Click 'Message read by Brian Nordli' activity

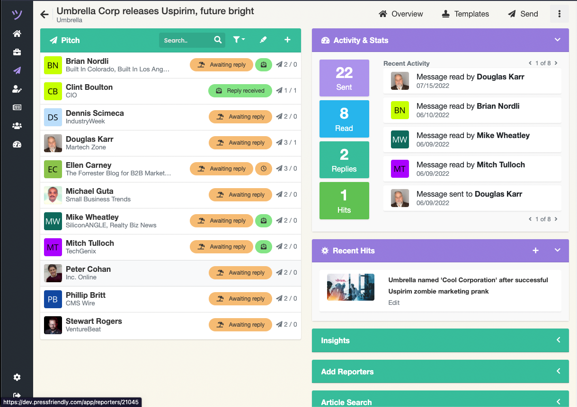coord(472,110)
